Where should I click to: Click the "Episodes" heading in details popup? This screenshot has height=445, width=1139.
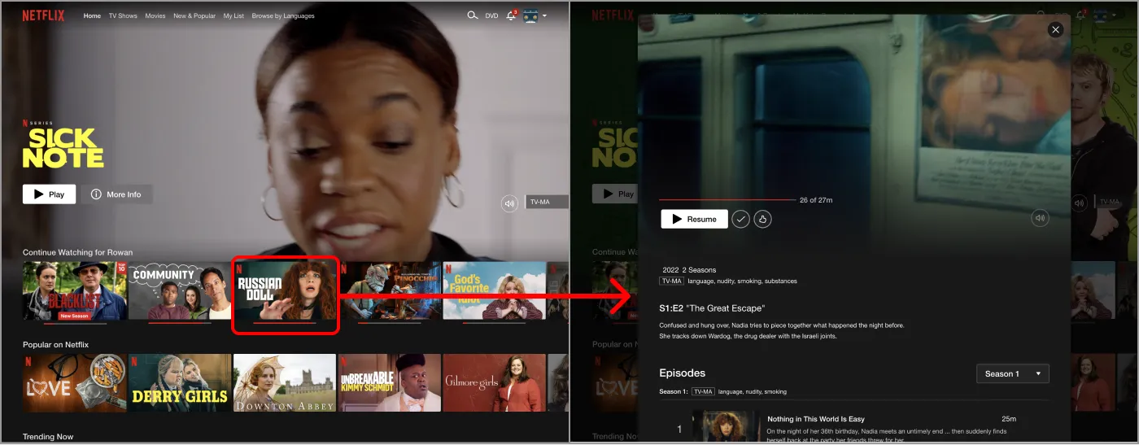(x=683, y=373)
